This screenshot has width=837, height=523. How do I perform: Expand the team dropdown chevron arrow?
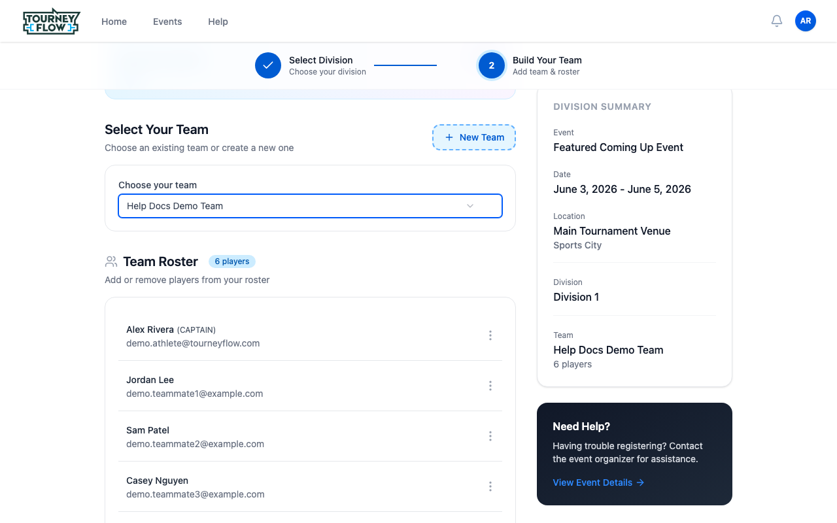pyautogui.click(x=470, y=206)
